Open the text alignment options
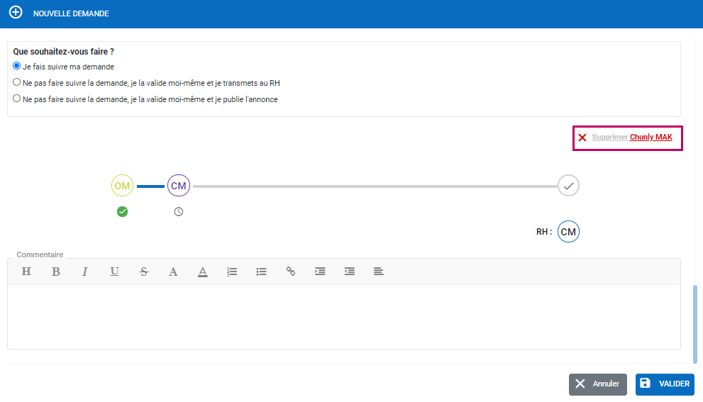The height and width of the screenshot is (402, 703). tap(379, 272)
